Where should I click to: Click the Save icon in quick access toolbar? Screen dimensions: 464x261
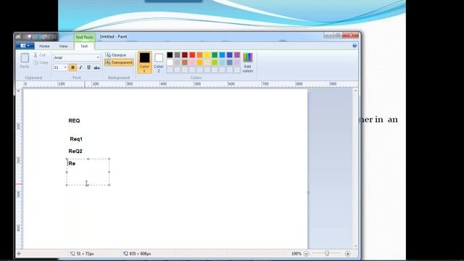(x=29, y=37)
